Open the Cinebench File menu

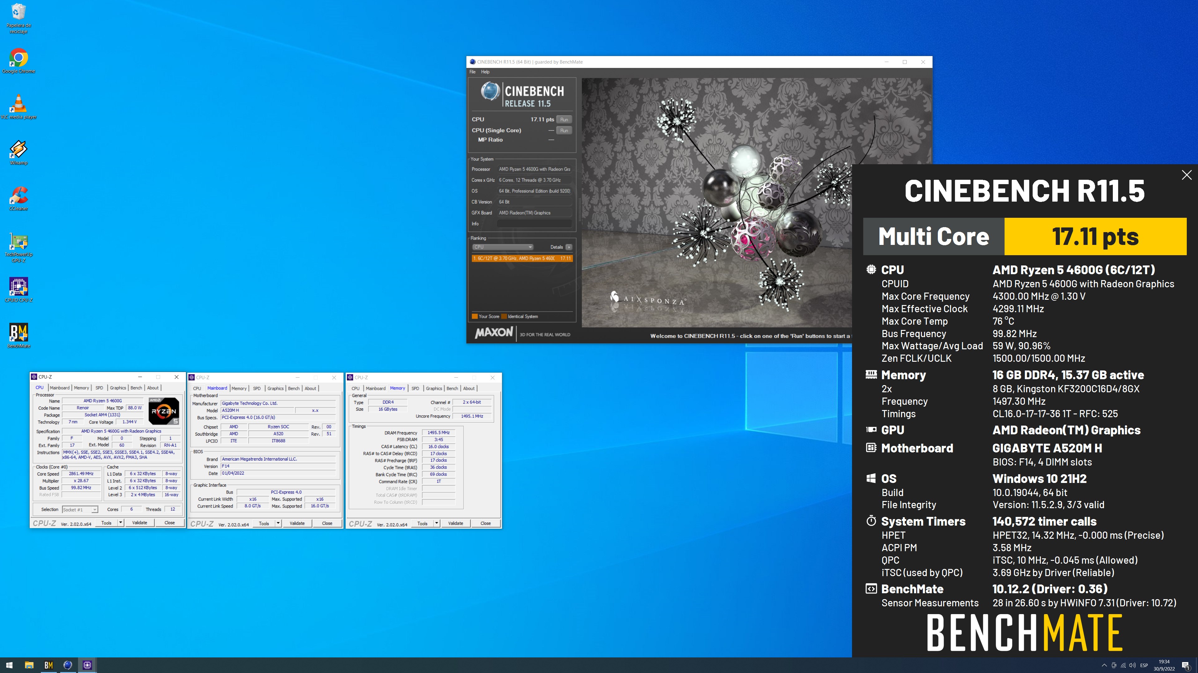point(473,72)
